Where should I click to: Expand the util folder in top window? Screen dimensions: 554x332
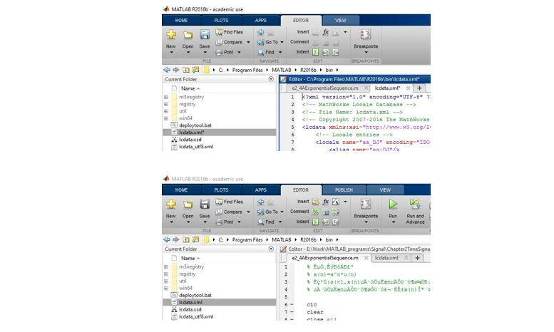click(x=166, y=111)
